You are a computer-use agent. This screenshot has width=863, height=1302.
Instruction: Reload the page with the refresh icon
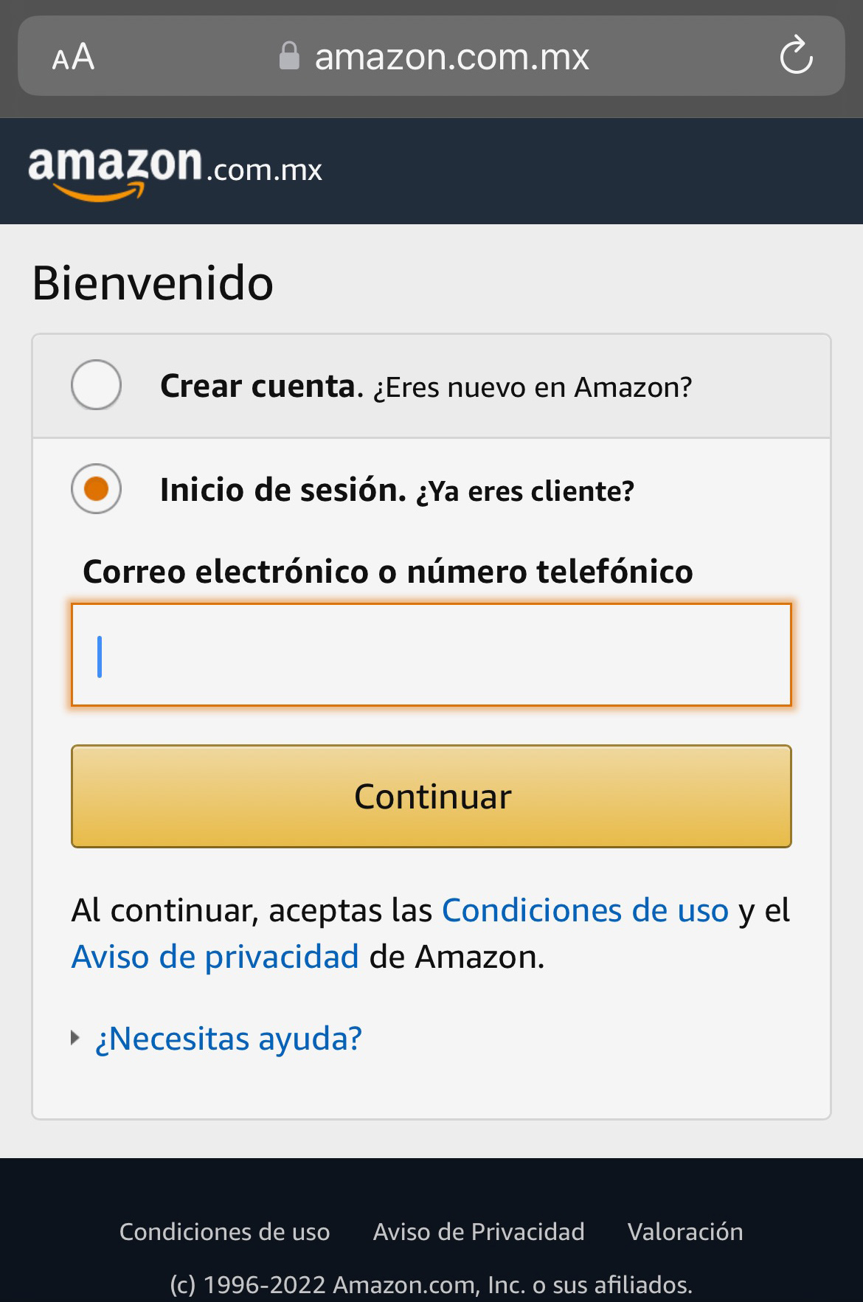(796, 56)
